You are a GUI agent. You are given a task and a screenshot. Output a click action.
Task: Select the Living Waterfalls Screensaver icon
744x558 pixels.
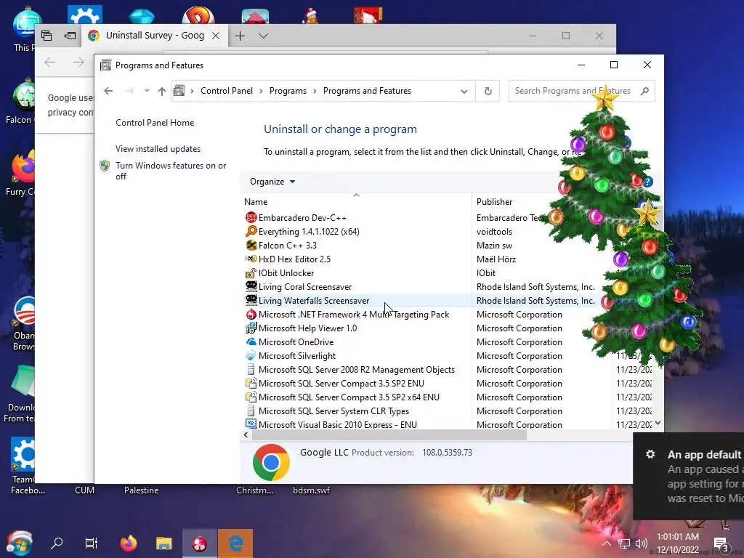pos(251,300)
